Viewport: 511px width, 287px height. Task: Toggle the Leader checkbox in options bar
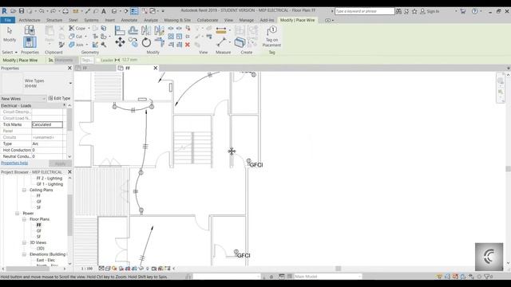(x=98, y=61)
